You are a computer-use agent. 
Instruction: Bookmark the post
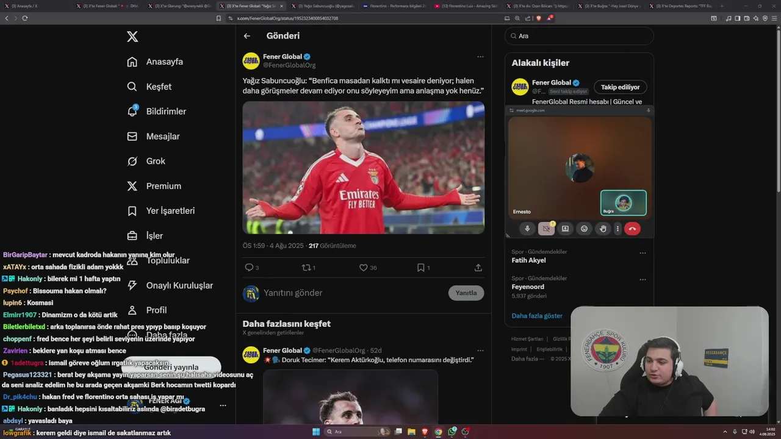[x=421, y=268]
